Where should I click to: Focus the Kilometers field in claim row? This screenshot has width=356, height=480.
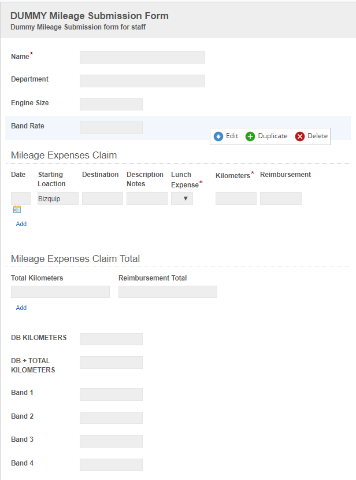tap(236, 198)
